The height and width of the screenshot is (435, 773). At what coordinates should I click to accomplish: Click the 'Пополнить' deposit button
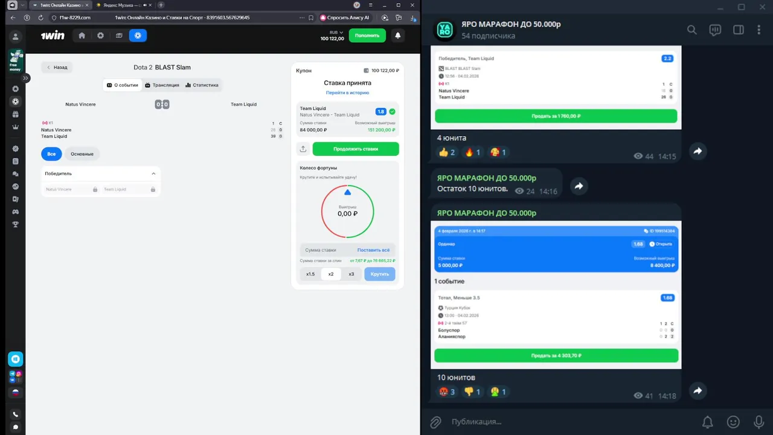(367, 36)
